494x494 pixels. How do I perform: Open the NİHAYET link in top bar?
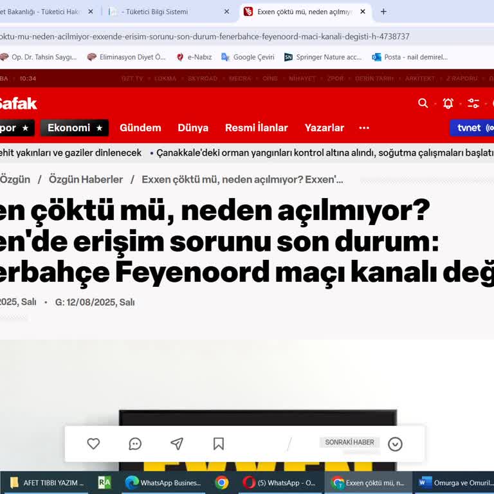pos(302,78)
